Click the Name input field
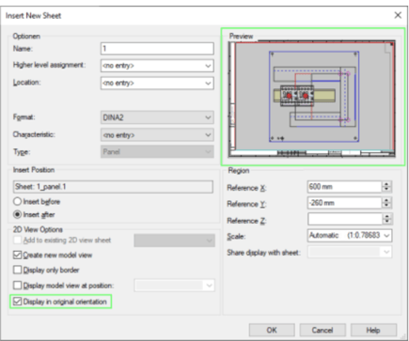This screenshot has width=409, height=341. pyautogui.click(x=157, y=49)
